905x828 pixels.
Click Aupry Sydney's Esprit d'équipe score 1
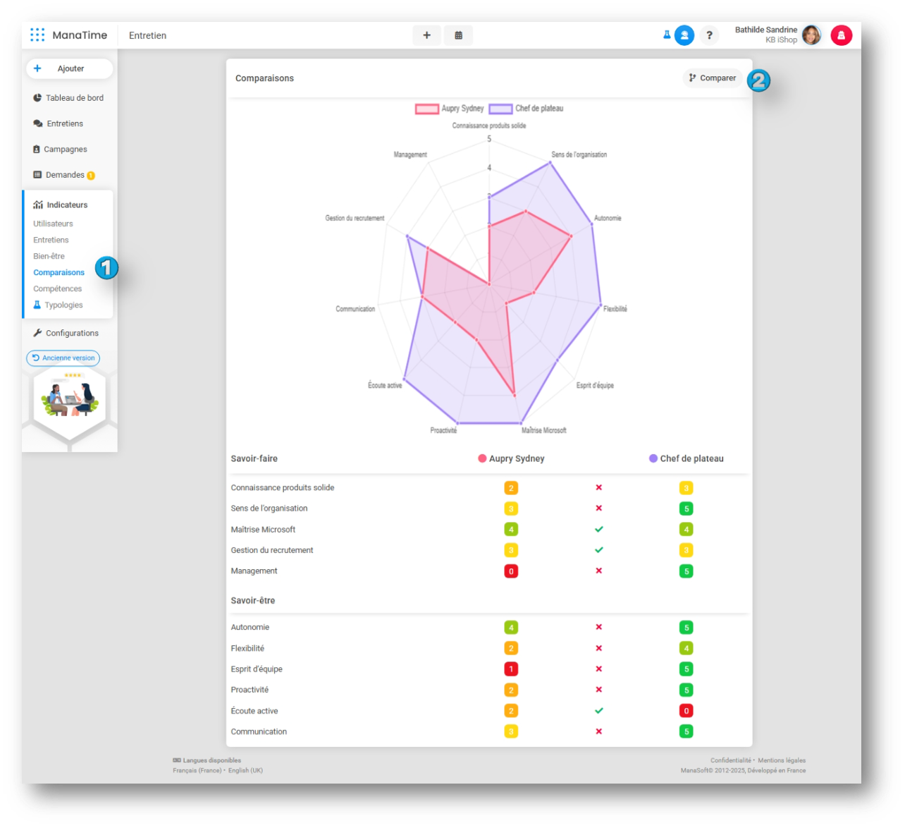click(x=511, y=669)
